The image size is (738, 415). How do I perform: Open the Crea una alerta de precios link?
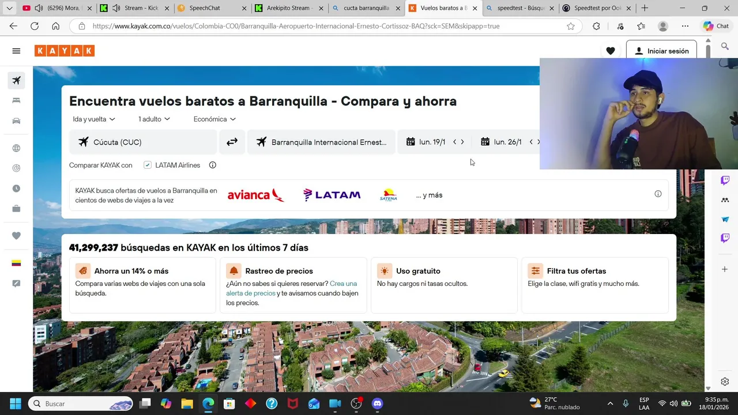(291, 288)
